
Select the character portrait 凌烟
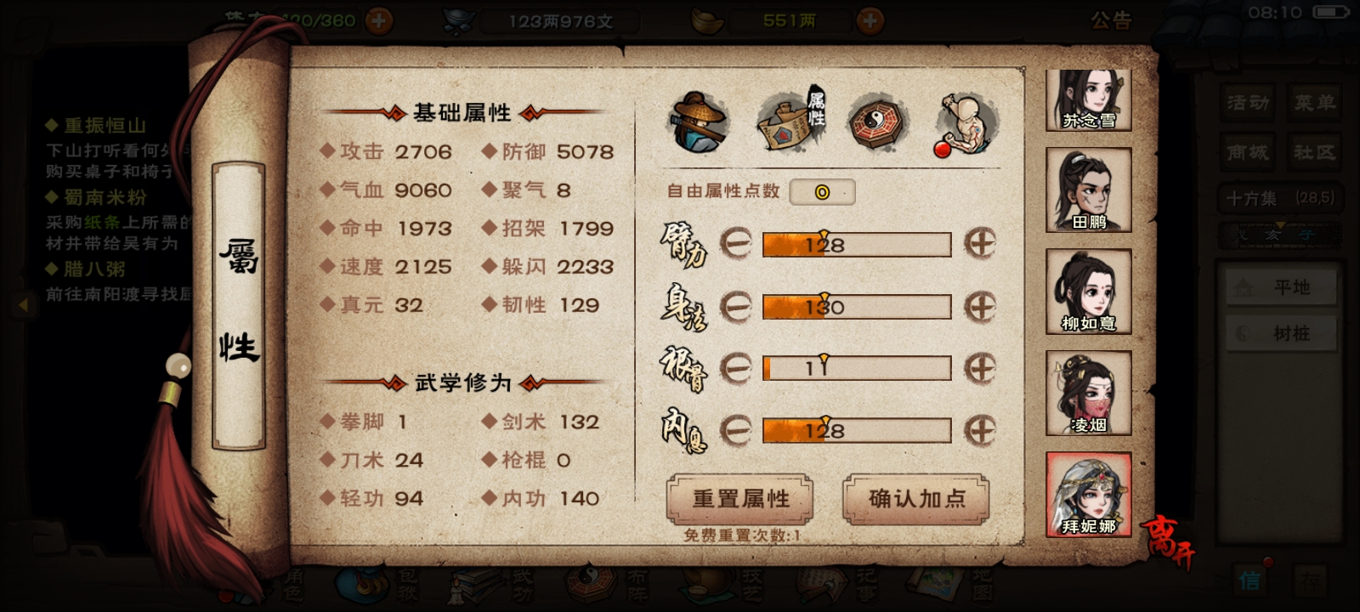(1089, 393)
